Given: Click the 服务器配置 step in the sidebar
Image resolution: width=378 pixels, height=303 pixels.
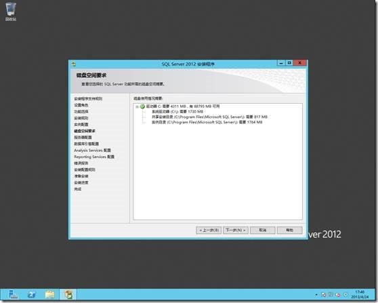Looking at the screenshot, I should click(83, 138).
